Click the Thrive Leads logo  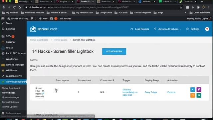[44, 29]
